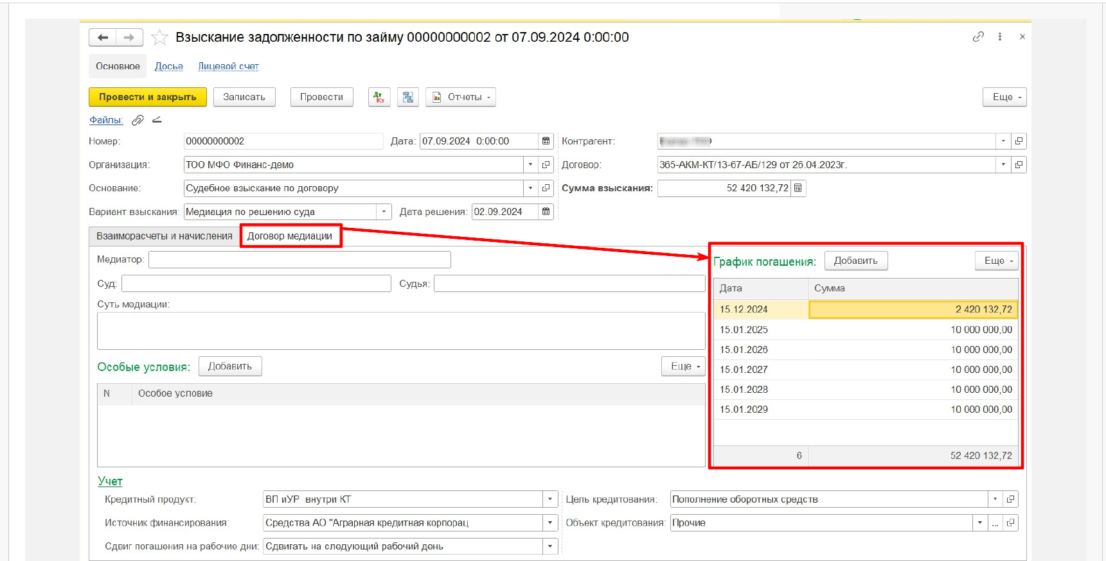
Task: Click into Суть медиации text area
Action: point(401,331)
